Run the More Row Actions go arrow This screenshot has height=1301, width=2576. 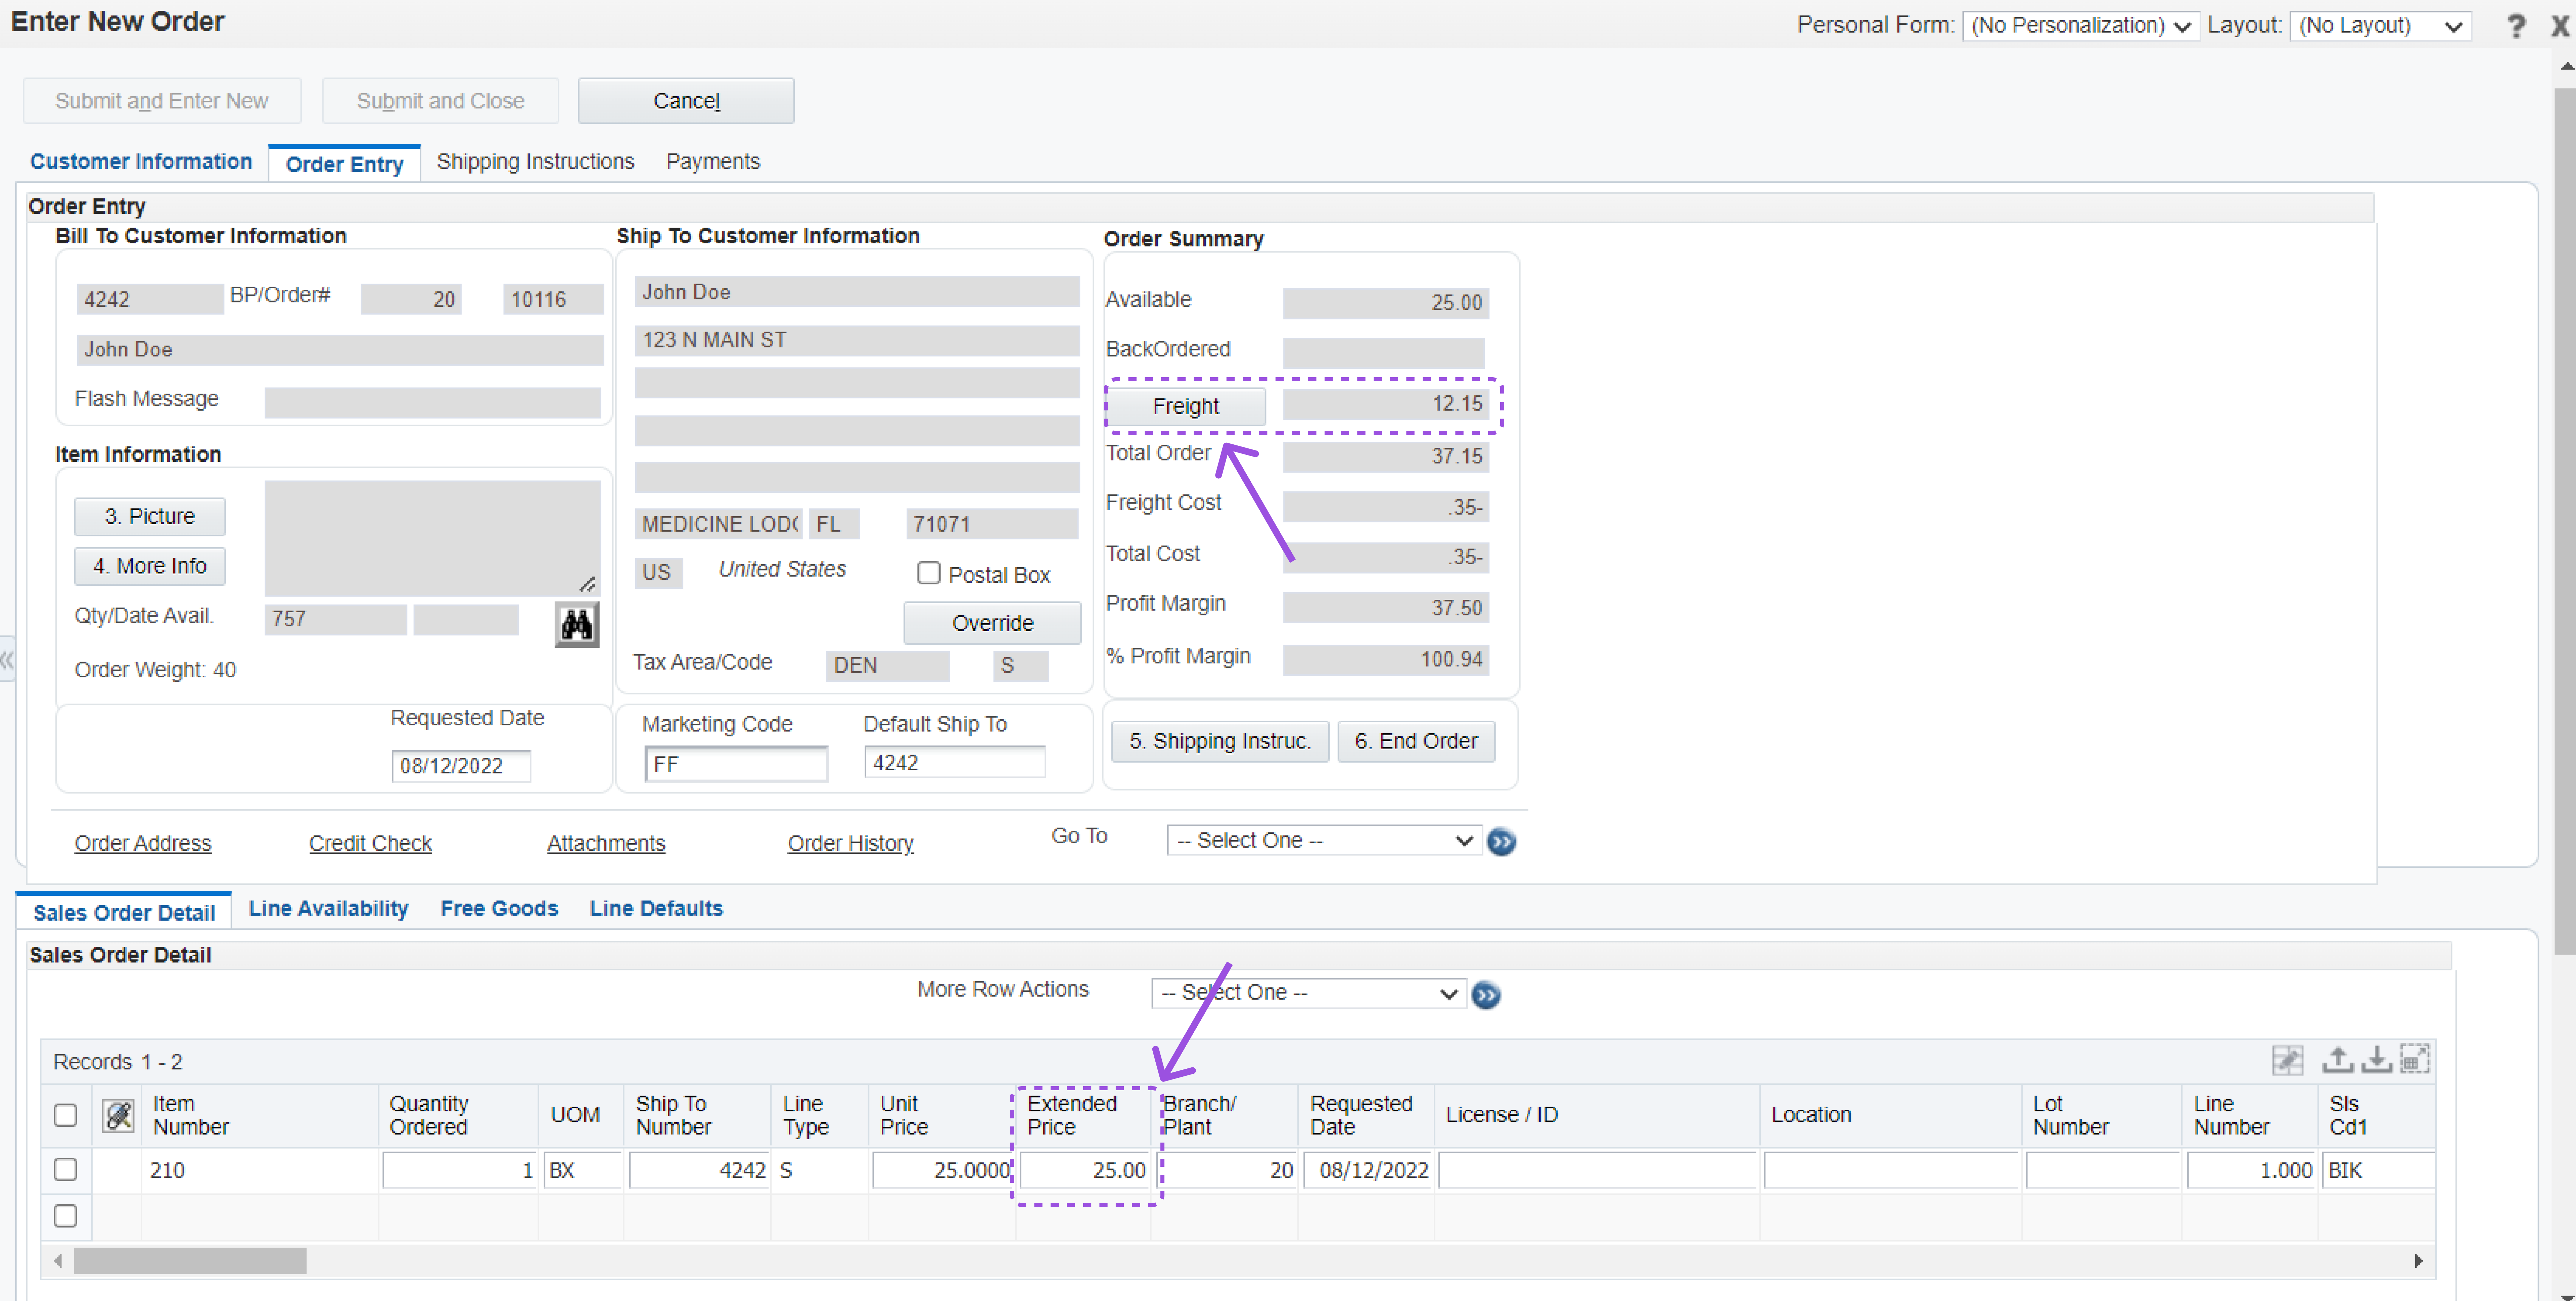click(x=1486, y=995)
